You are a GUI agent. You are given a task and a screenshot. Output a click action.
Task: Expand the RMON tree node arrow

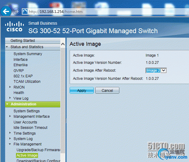[x=10, y=87]
